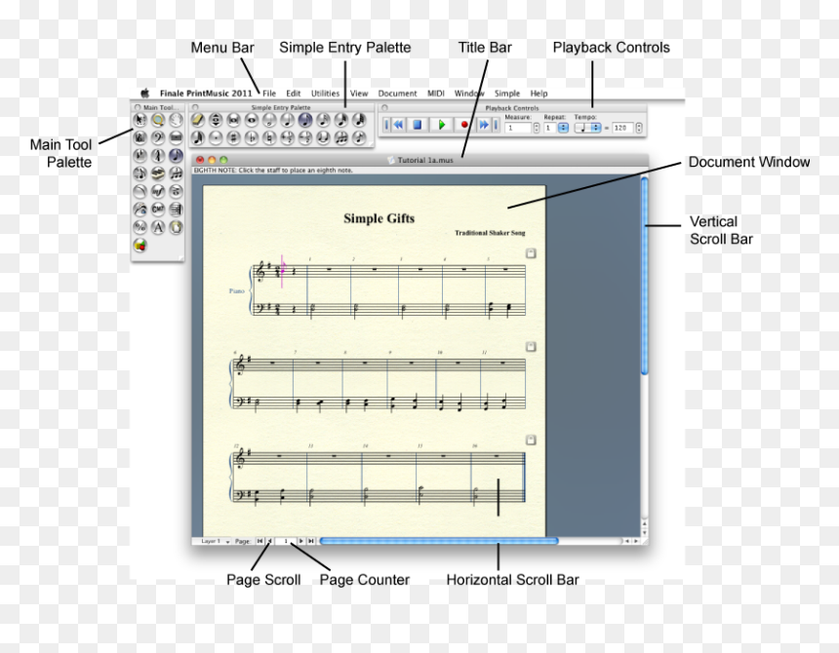
Task: Click the Measure number input field
Action: point(518,128)
